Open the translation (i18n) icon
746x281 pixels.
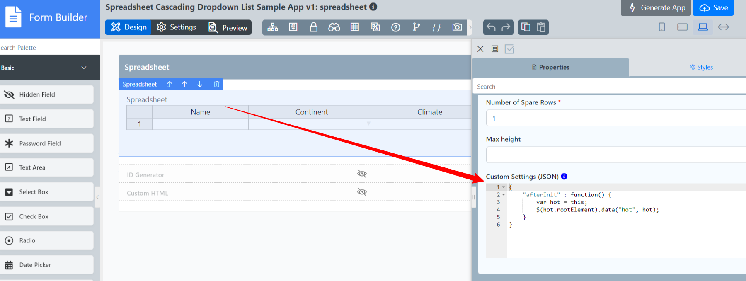pyautogui.click(x=375, y=27)
